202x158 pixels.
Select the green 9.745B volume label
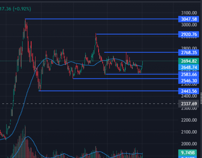coord(188,153)
